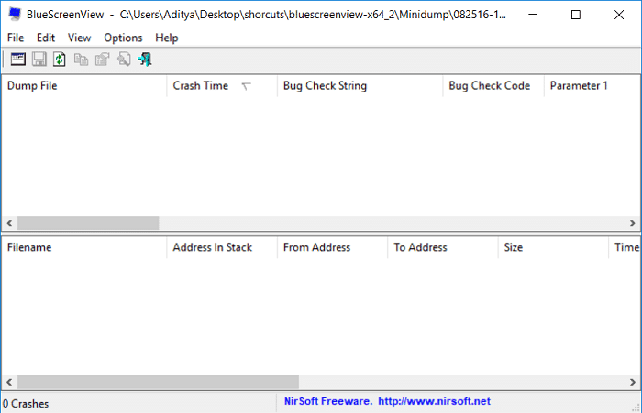
Task: Click the Exit toolbar icon
Action: coord(145,60)
